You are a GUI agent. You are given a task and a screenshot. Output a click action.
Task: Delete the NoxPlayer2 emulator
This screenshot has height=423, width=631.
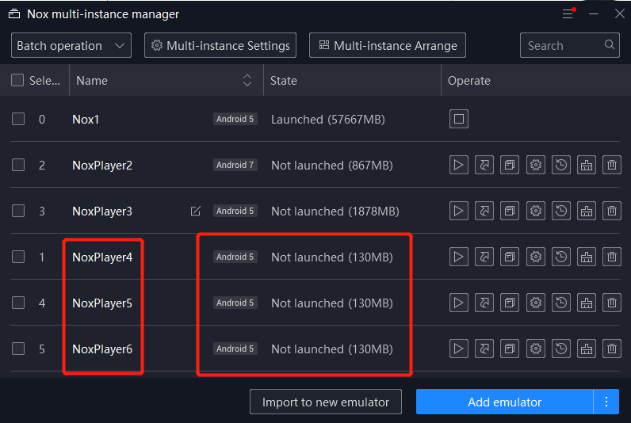click(x=612, y=165)
